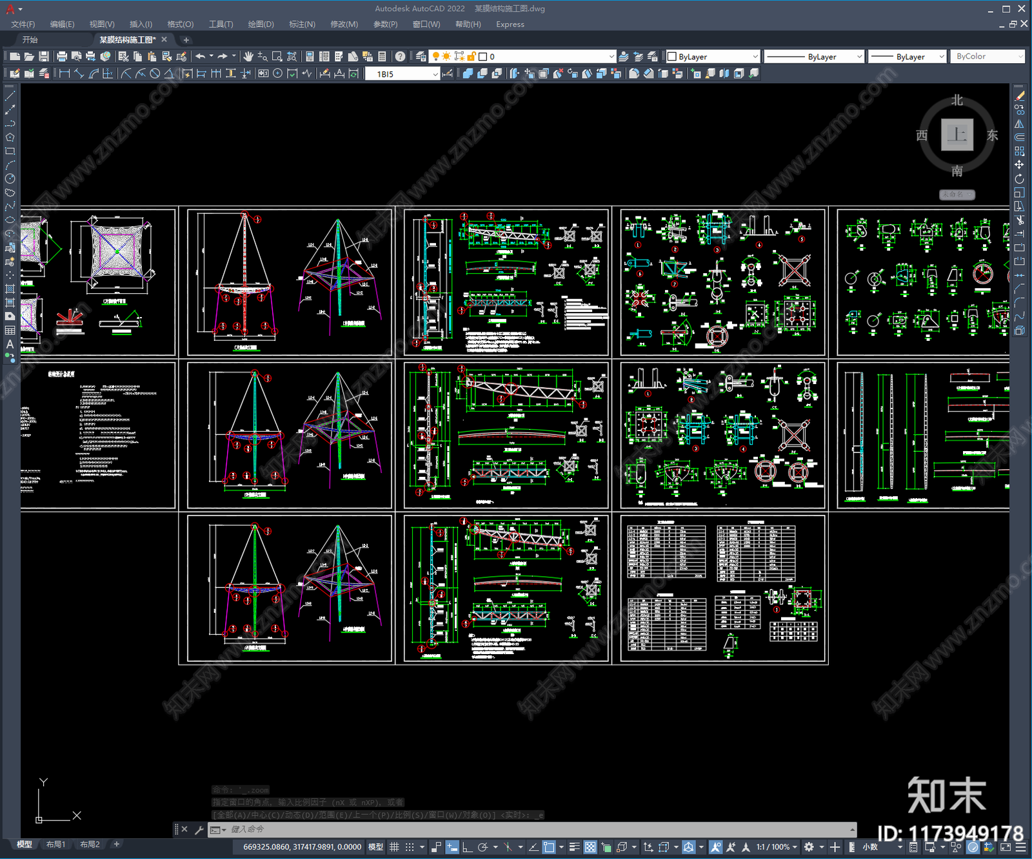Open the Help question mark icon
Viewport: 1032px width, 859px height.
pos(401,57)
